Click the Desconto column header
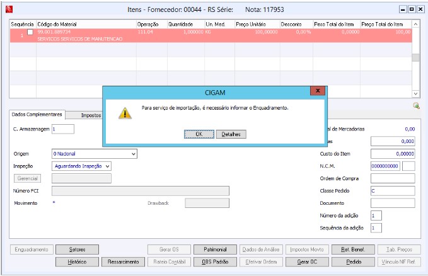The width and height of the screenshot is (428, 276). (296, 25)
